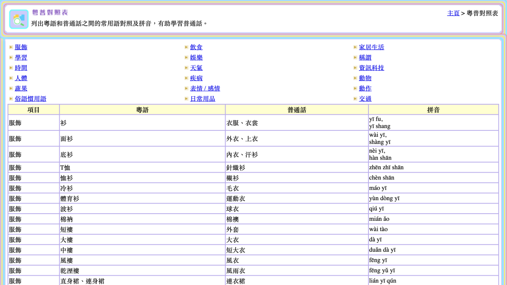Select the 娛樂 category link
507x285 pixels.
(196, 57)
